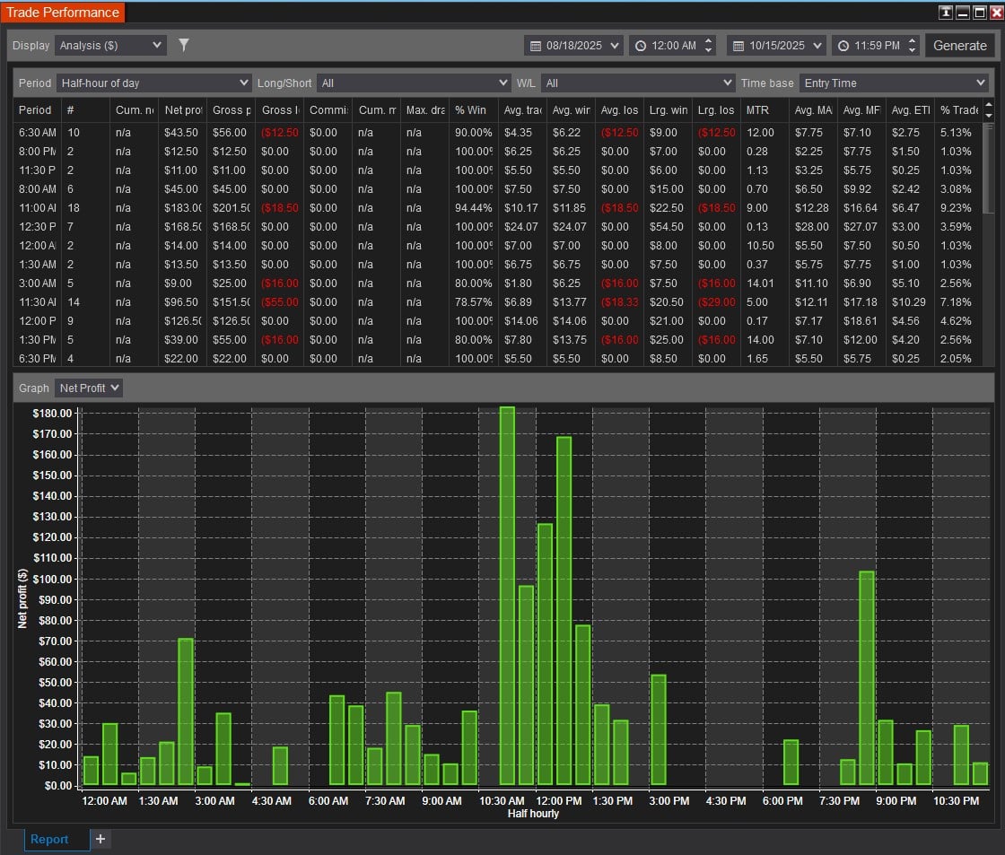This screenshot has height=855, width=1005.
Task: Open the W/L filter dropdown
Action: pos(638,83)
